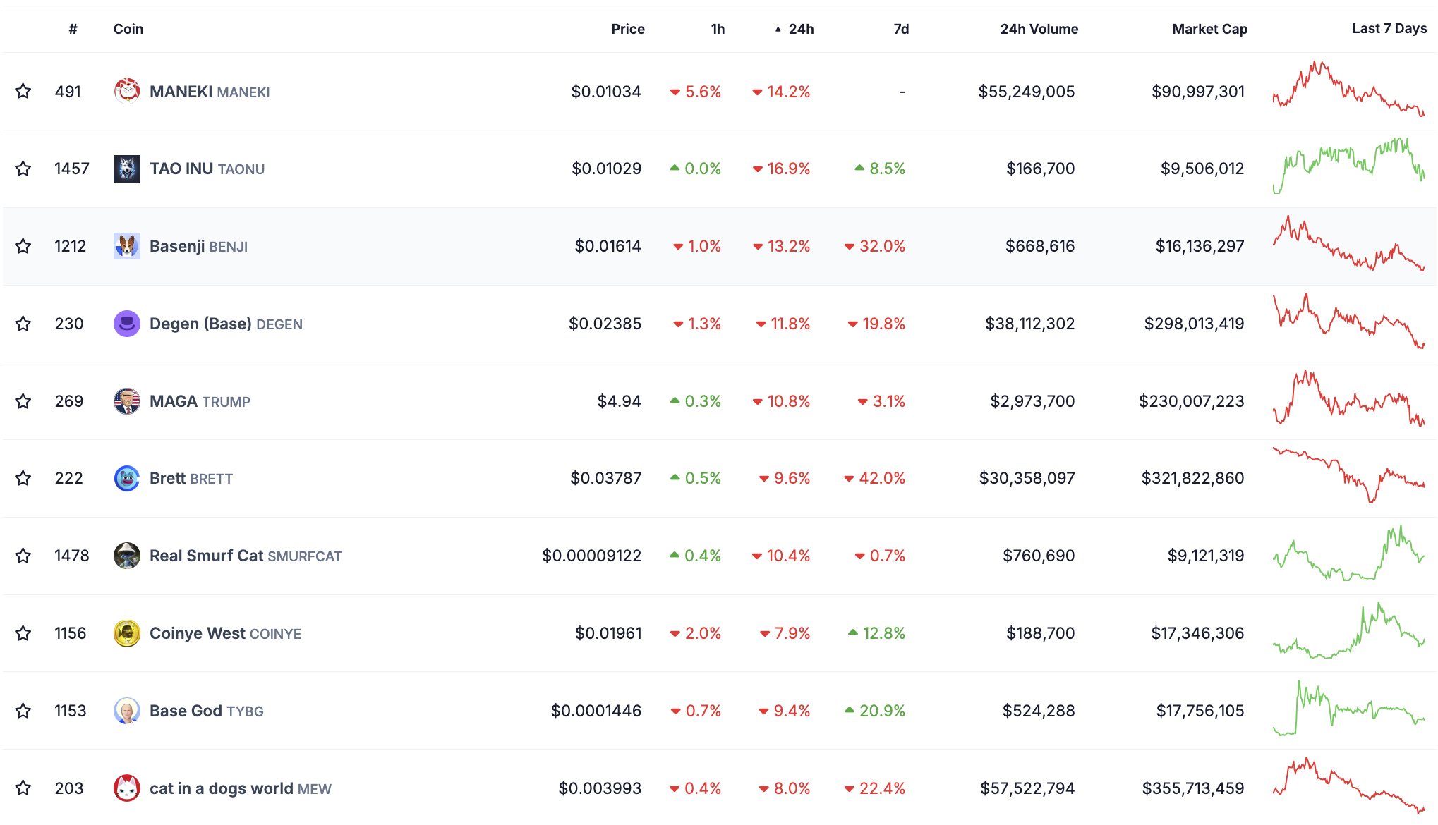
Task: Favorite MANEKI with its star icon
Action: click(23, 91)
